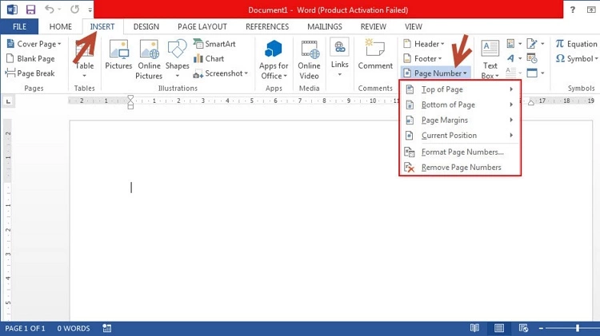This screenshot has height=336, width=600.
Task: Click in the document at the cursor
Action: point(131,187)
